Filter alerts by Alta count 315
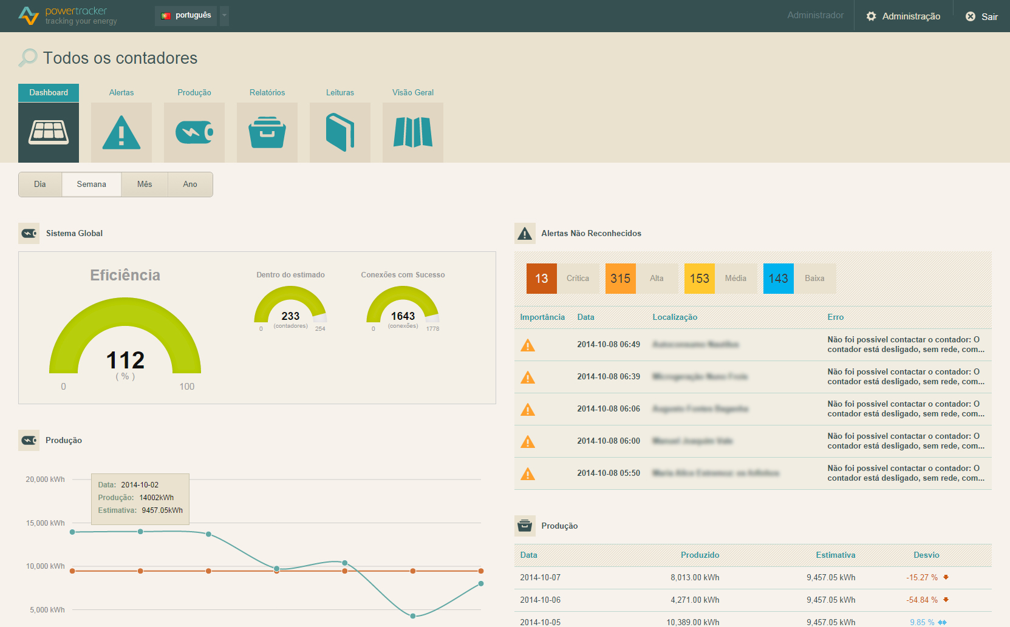This screenshot has height=627, width=1010. (642, 279)
